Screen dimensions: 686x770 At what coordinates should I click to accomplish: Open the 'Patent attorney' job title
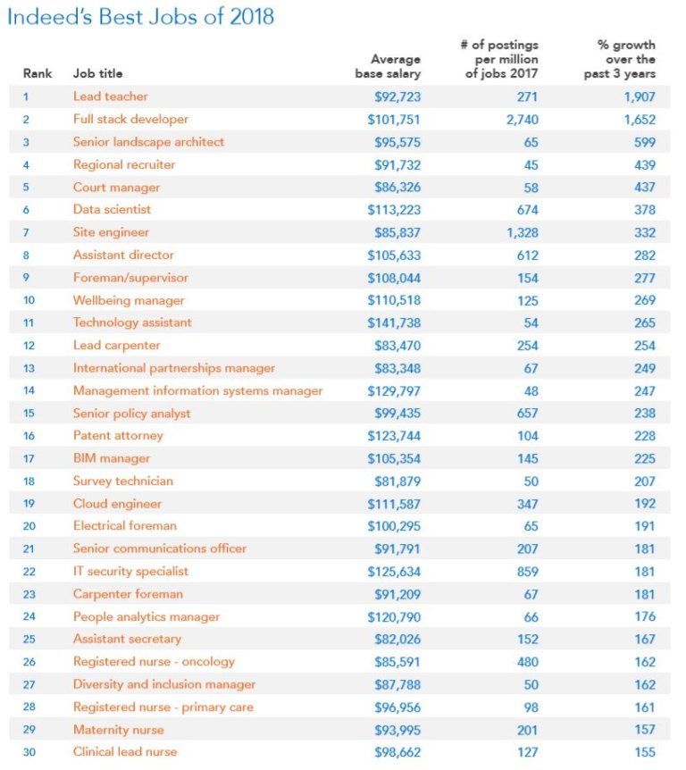[118, 436]
